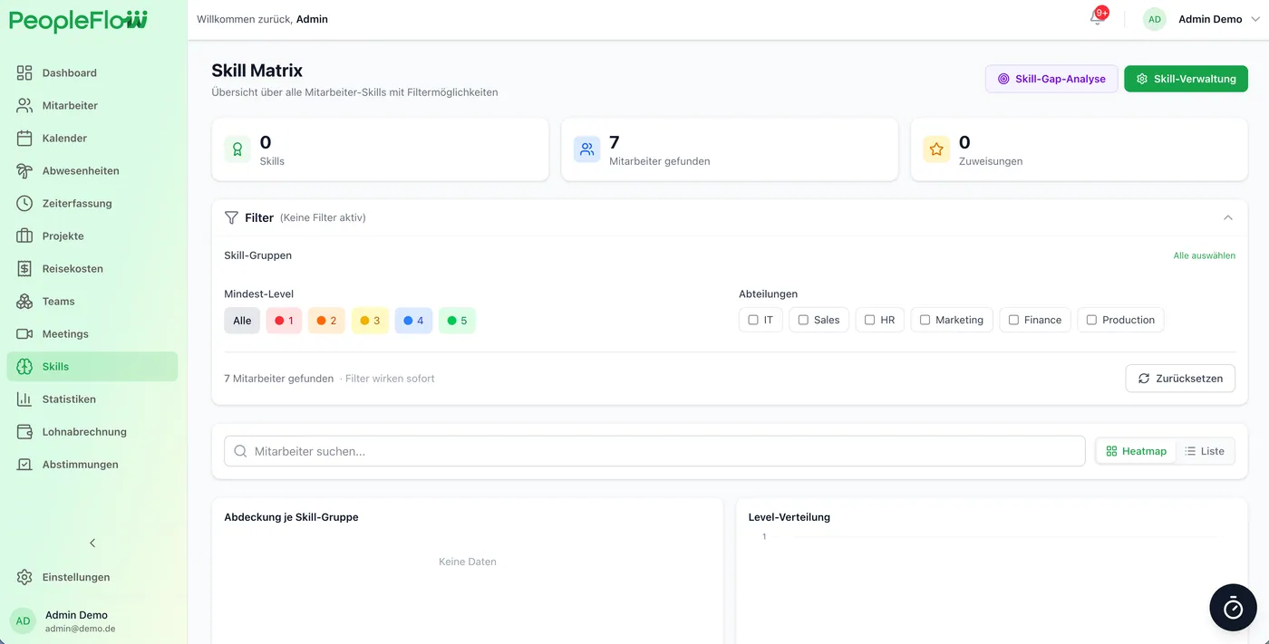1269x644 pixels.
Task: Click Zurücksetzen to reset filters
Action: tap(1180, 379)
